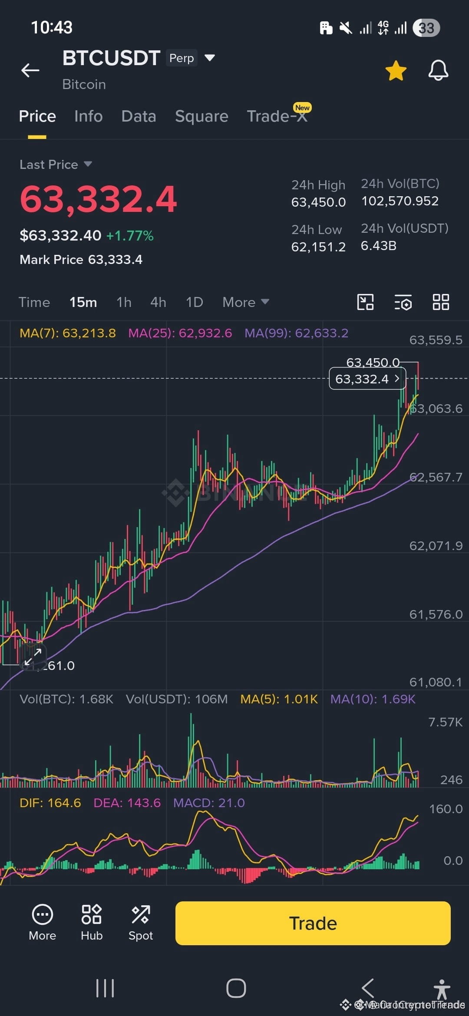
Task: Tap volume MA(5): 1.01K label
Action: (x=279, y=699)
